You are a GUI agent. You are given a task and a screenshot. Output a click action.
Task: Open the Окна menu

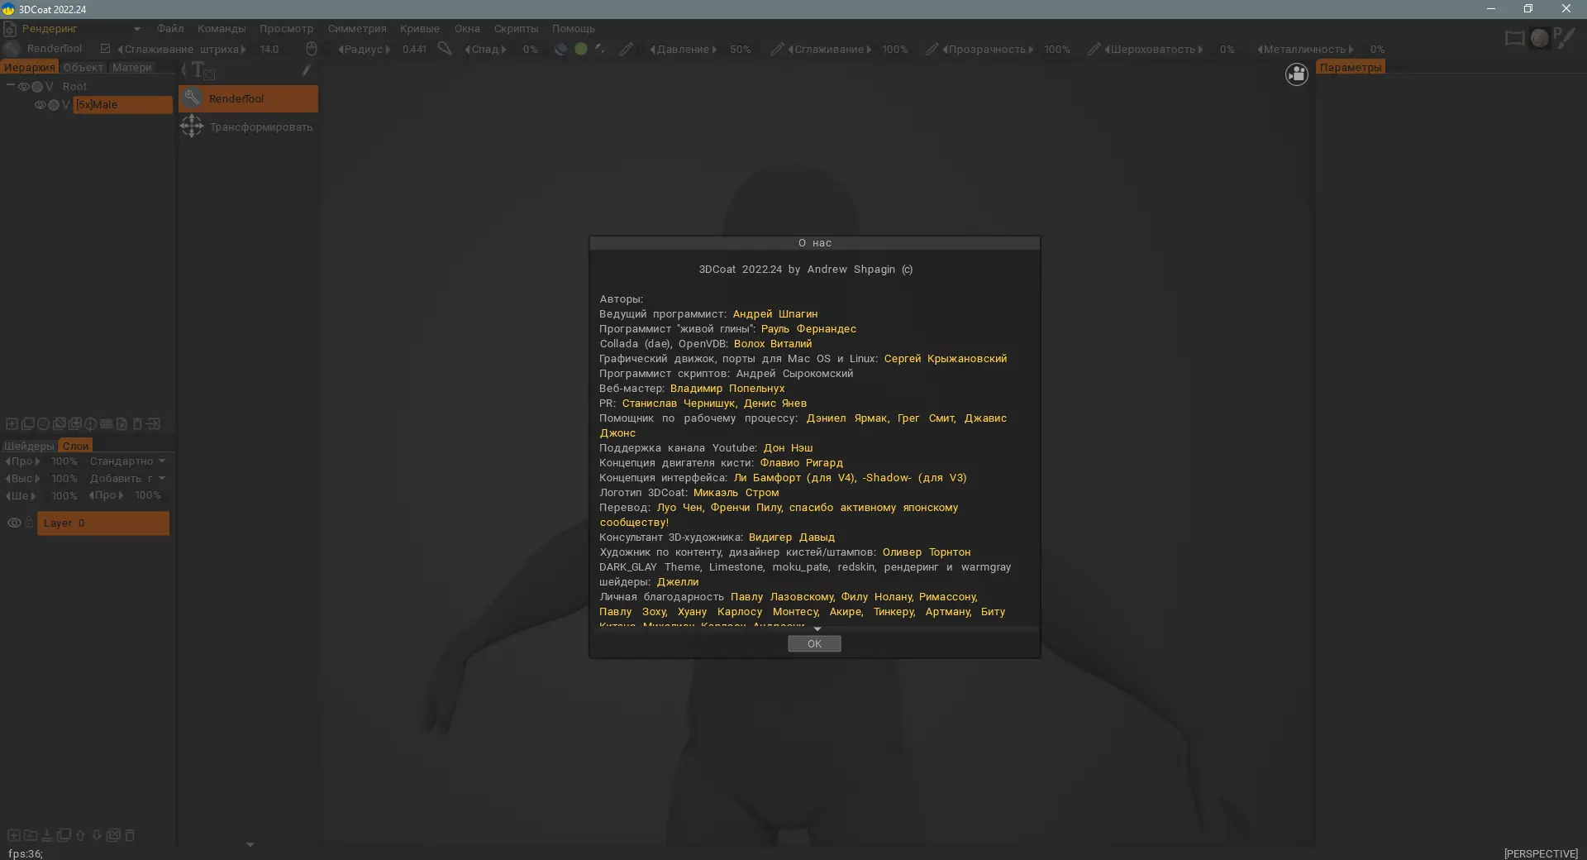[x=467, y=28]
